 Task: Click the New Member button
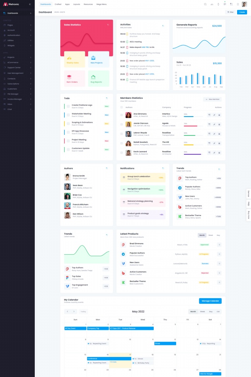coord(212,99)
